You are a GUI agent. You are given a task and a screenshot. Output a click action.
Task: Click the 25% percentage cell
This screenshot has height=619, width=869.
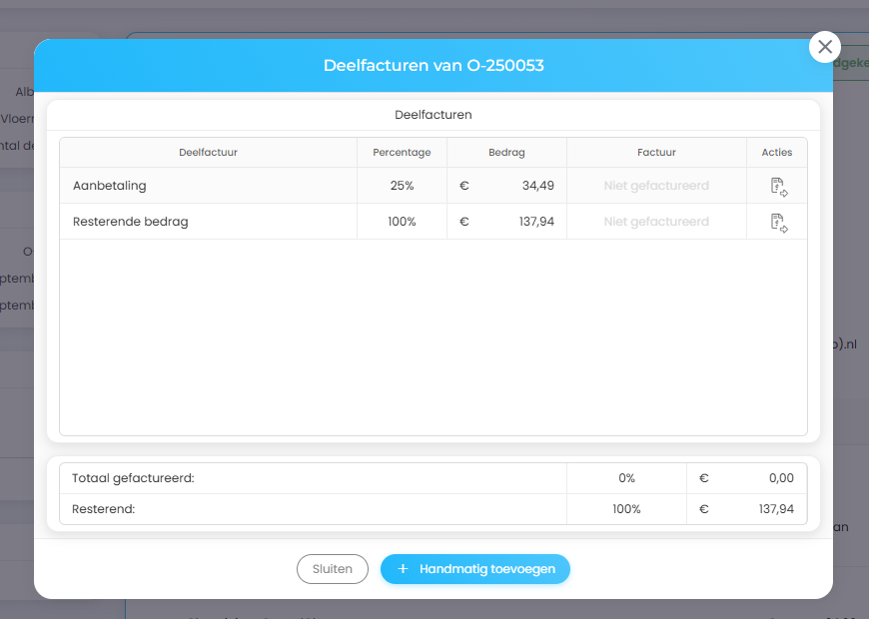(402, 186)
